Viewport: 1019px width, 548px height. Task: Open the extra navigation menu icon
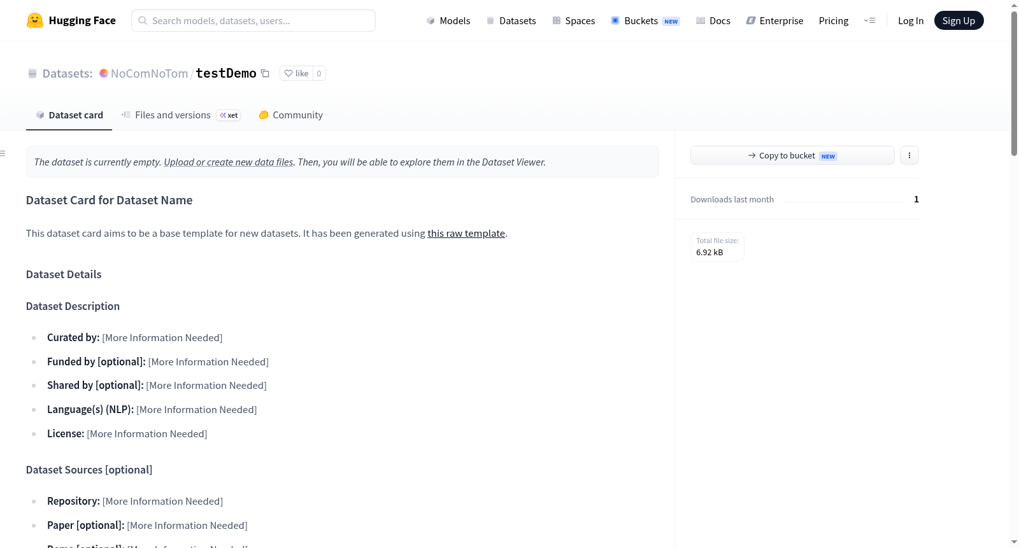tap(870, 20)
